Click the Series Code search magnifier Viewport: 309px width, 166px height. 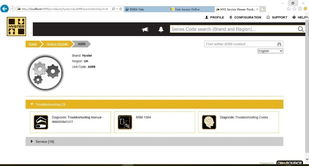[301, 29]
